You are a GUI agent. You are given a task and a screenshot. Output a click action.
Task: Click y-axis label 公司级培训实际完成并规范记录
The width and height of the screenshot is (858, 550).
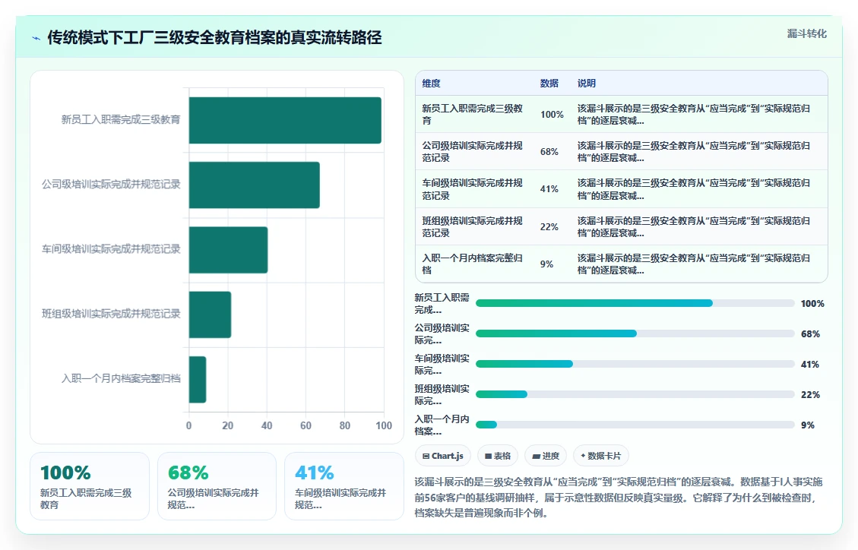111,185
